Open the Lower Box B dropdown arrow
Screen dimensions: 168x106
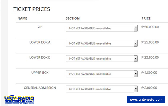(x=136, y=59)
